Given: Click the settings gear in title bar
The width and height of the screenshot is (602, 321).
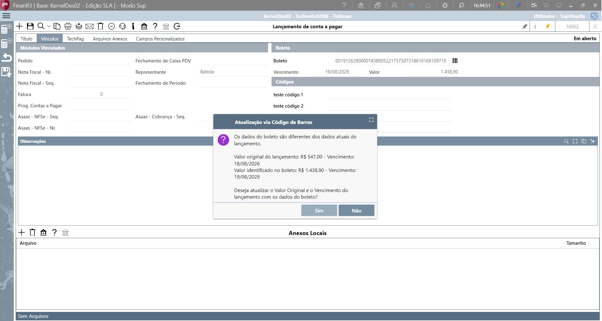Looking at the screenshot, I should tap(445, 5).
